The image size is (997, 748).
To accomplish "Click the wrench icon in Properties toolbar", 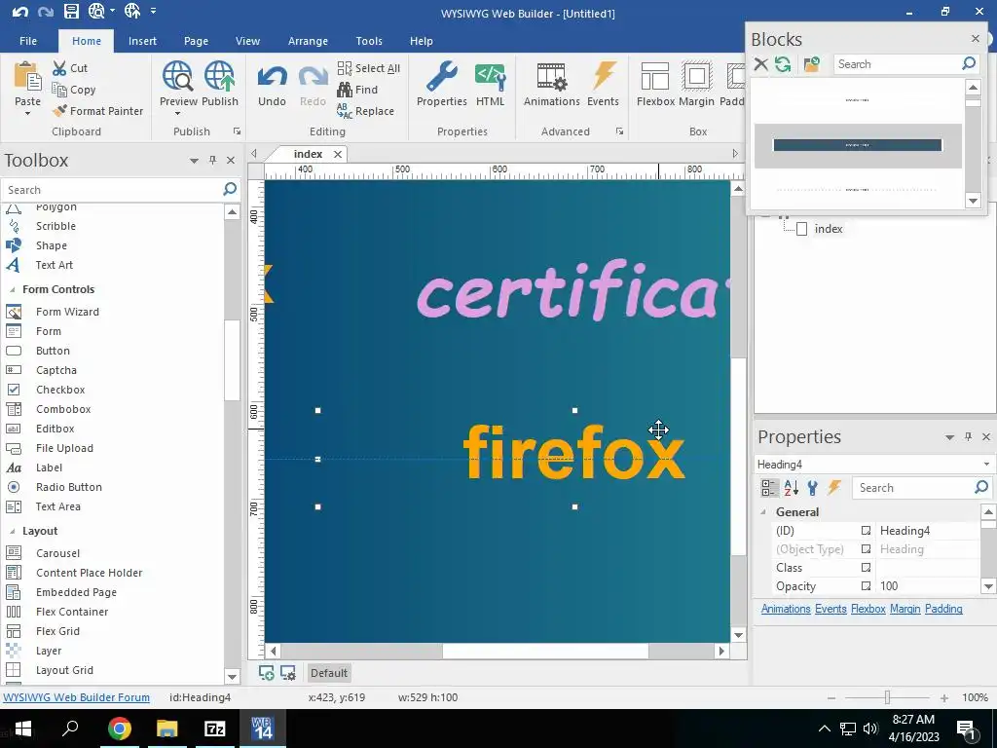I will click(812, 488).
